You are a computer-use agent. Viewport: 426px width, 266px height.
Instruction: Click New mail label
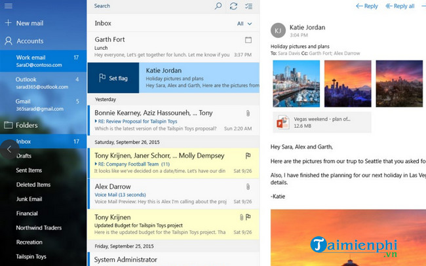click(29, 23)
